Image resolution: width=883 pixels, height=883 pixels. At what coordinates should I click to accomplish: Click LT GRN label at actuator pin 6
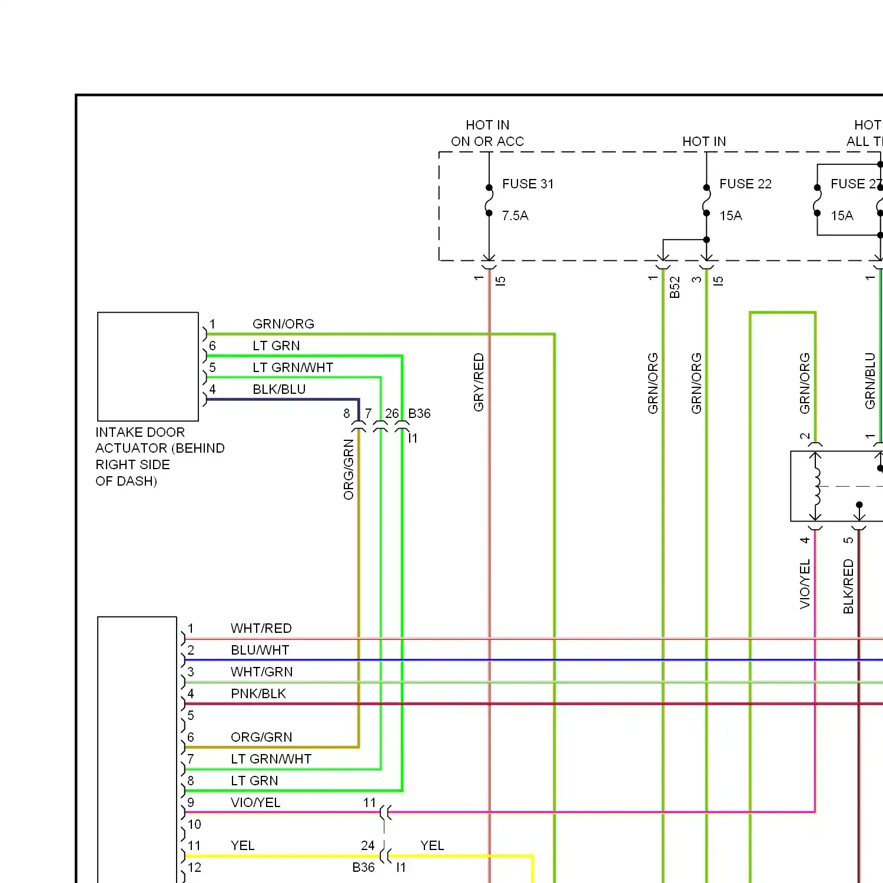(x=276, y=346)
